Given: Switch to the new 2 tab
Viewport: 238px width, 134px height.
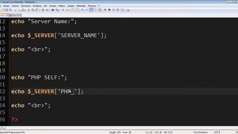Looking at the screenshot, I should 15,16.
